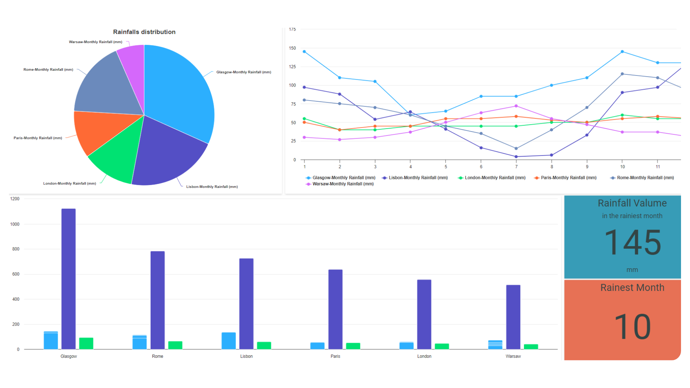
Task: Click Glasgow's month 1 data point on line chart
Action: [x=304, y=52]
